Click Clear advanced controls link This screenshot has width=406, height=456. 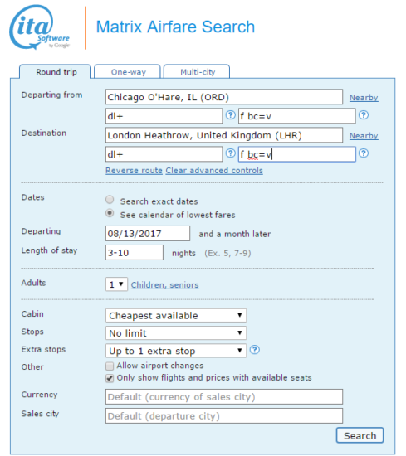(x=214, y=171)
